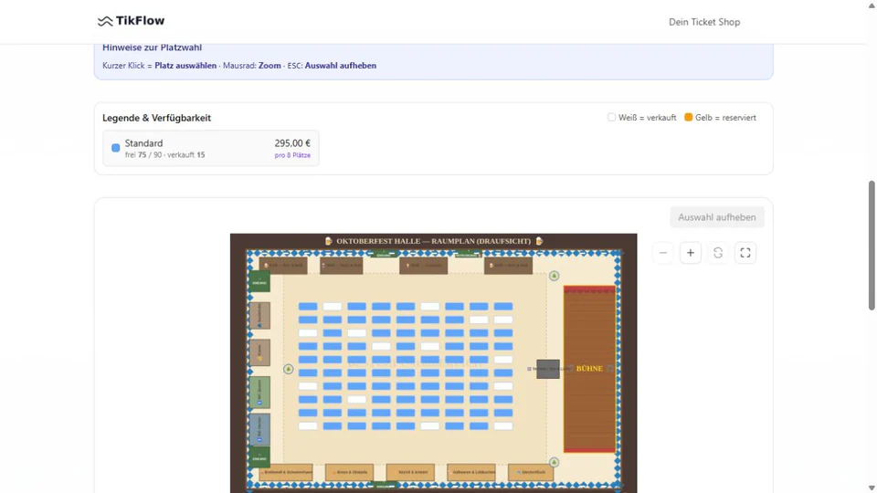Click the '295,00 €' price text
This screenshot has width=877, height=493.
click(292, 143)
